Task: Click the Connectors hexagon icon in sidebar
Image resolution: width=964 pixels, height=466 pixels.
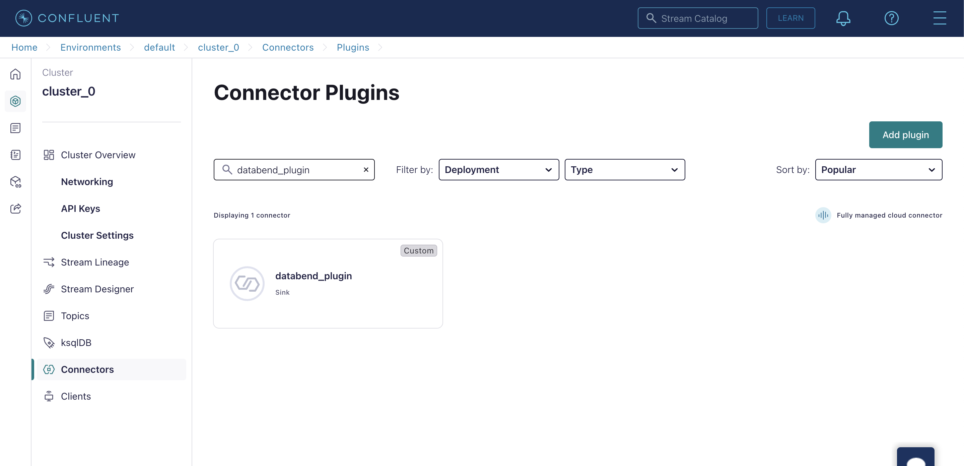Action: 49,369
